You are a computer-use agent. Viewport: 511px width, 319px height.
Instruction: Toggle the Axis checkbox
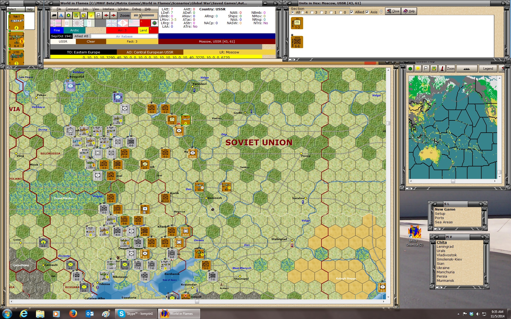(367, 12)
